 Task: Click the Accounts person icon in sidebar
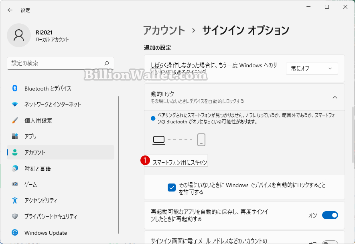15,152
